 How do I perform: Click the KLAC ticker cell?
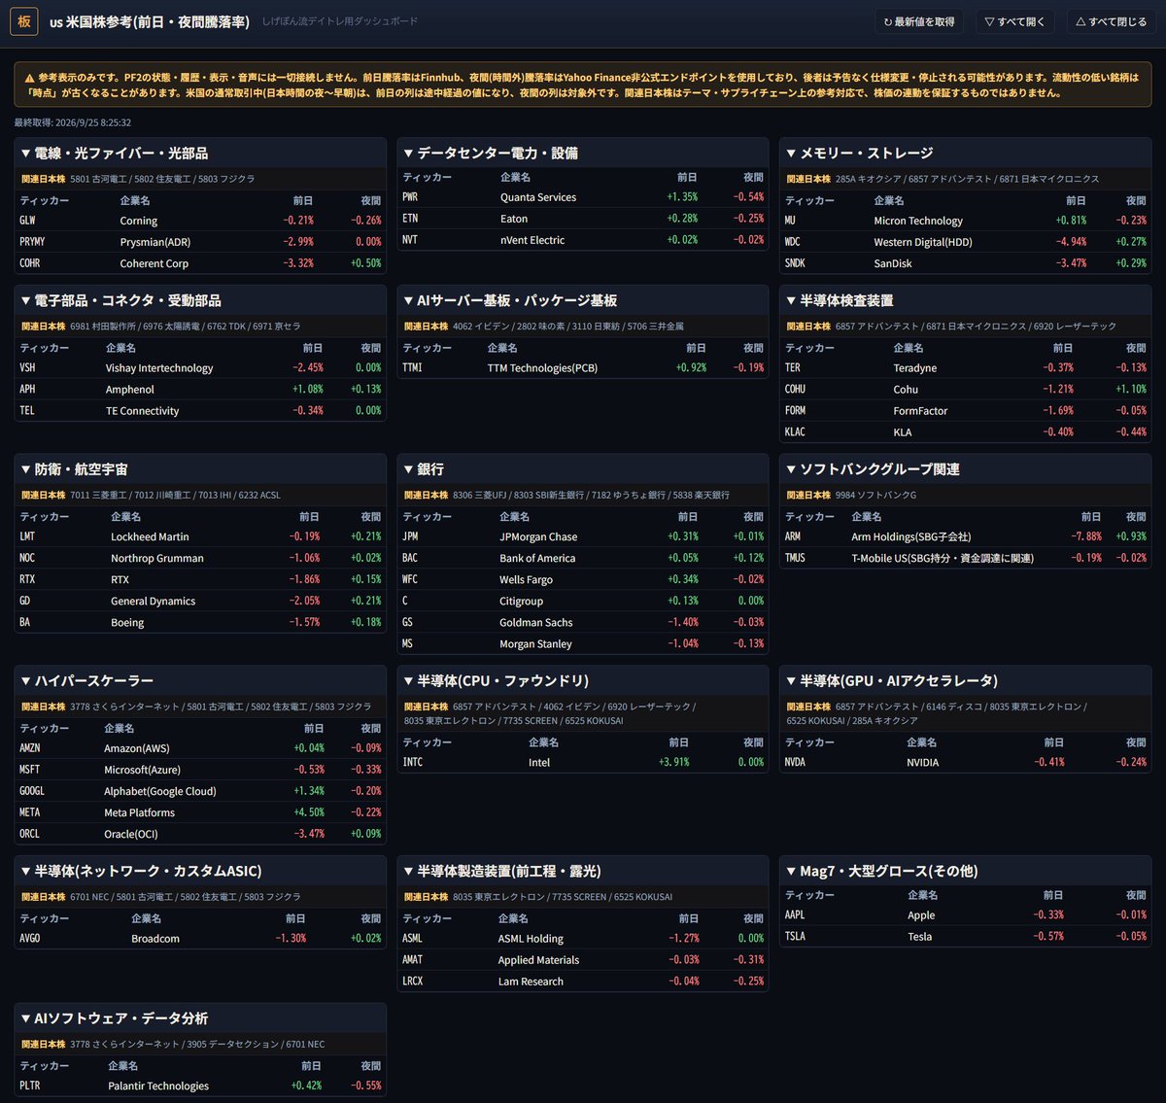tap(795, 432)
